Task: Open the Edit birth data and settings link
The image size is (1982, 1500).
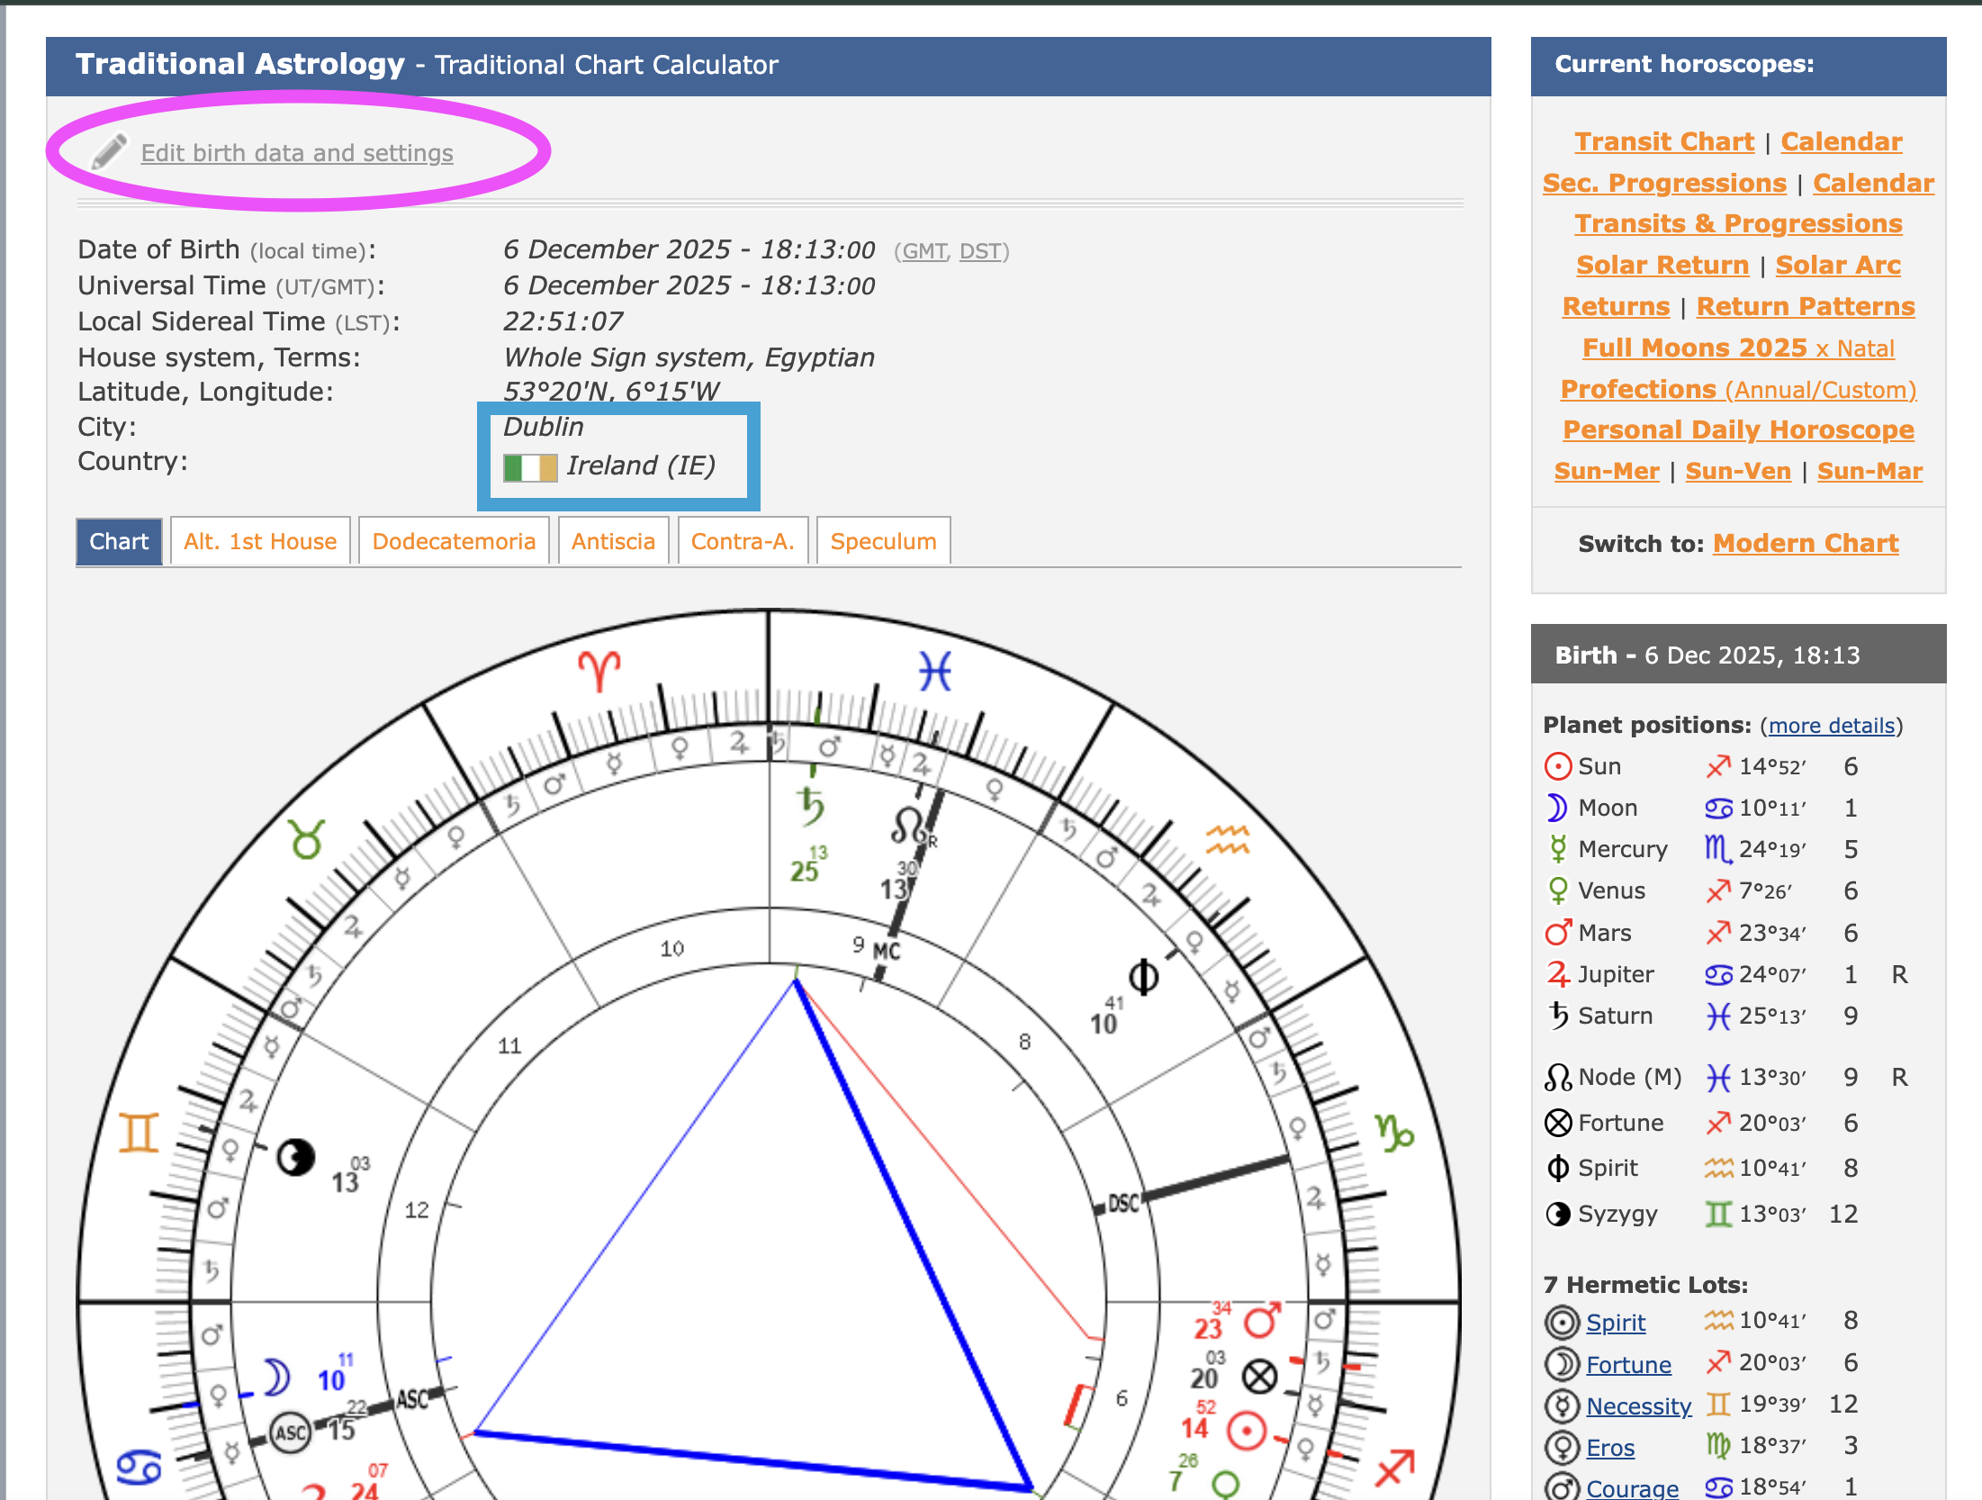Action: (297, 153)
